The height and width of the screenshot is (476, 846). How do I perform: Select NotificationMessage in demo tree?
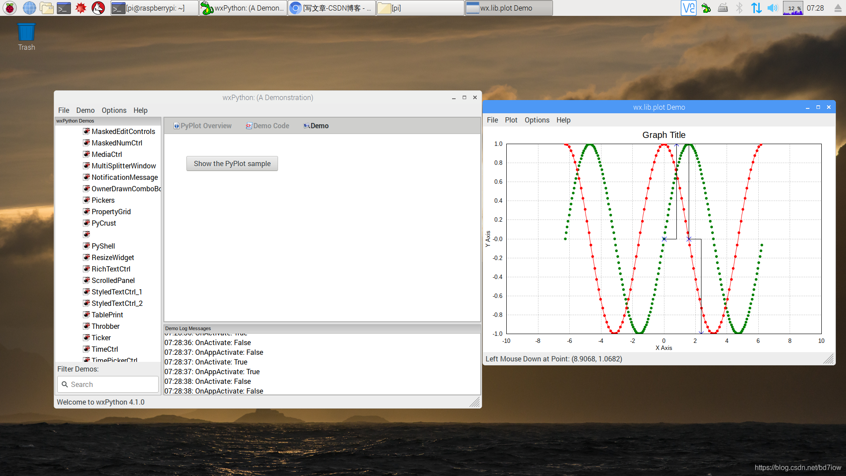[x=125, y=177]
